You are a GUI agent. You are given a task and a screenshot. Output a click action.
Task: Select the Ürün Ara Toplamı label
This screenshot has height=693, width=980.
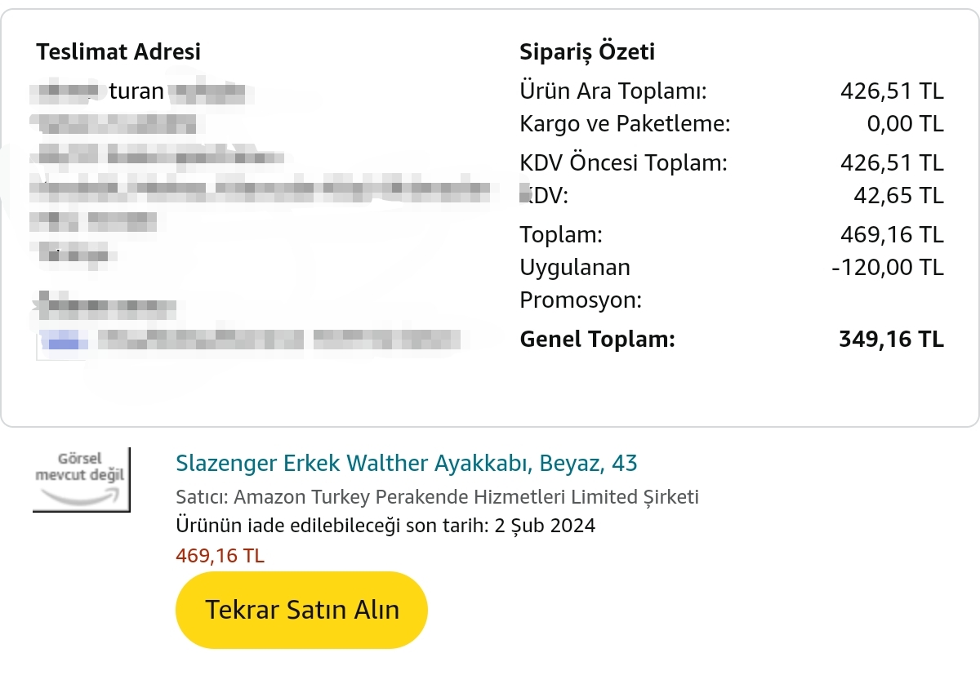612,91
